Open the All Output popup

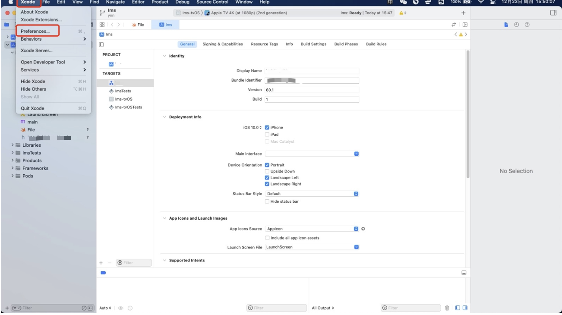click(x=323, y=308)
